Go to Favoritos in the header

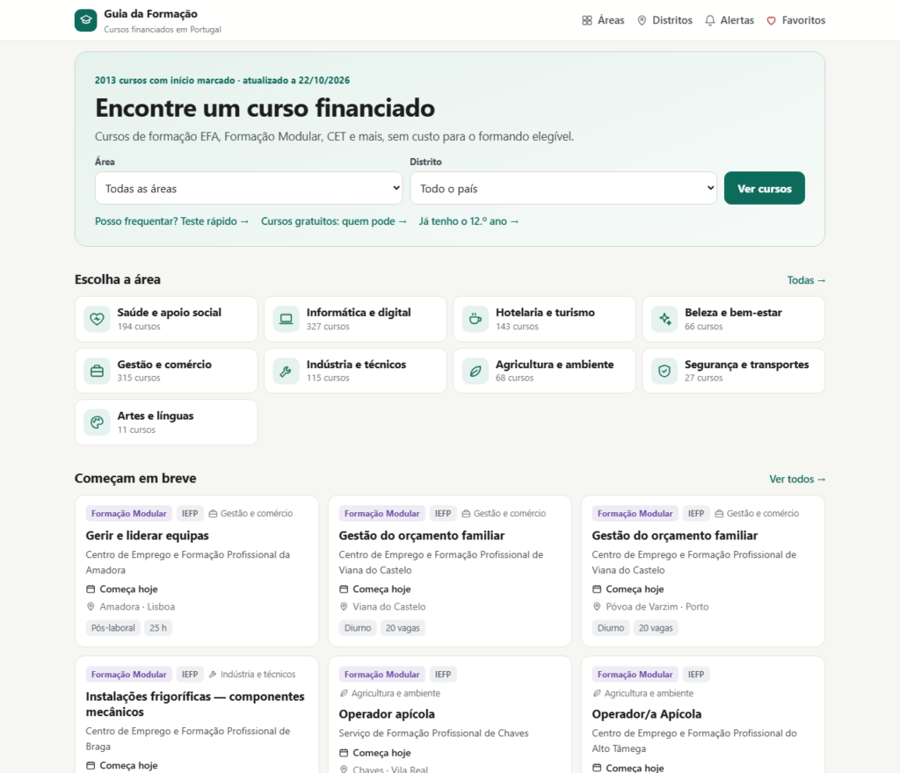tap(796, 21)
